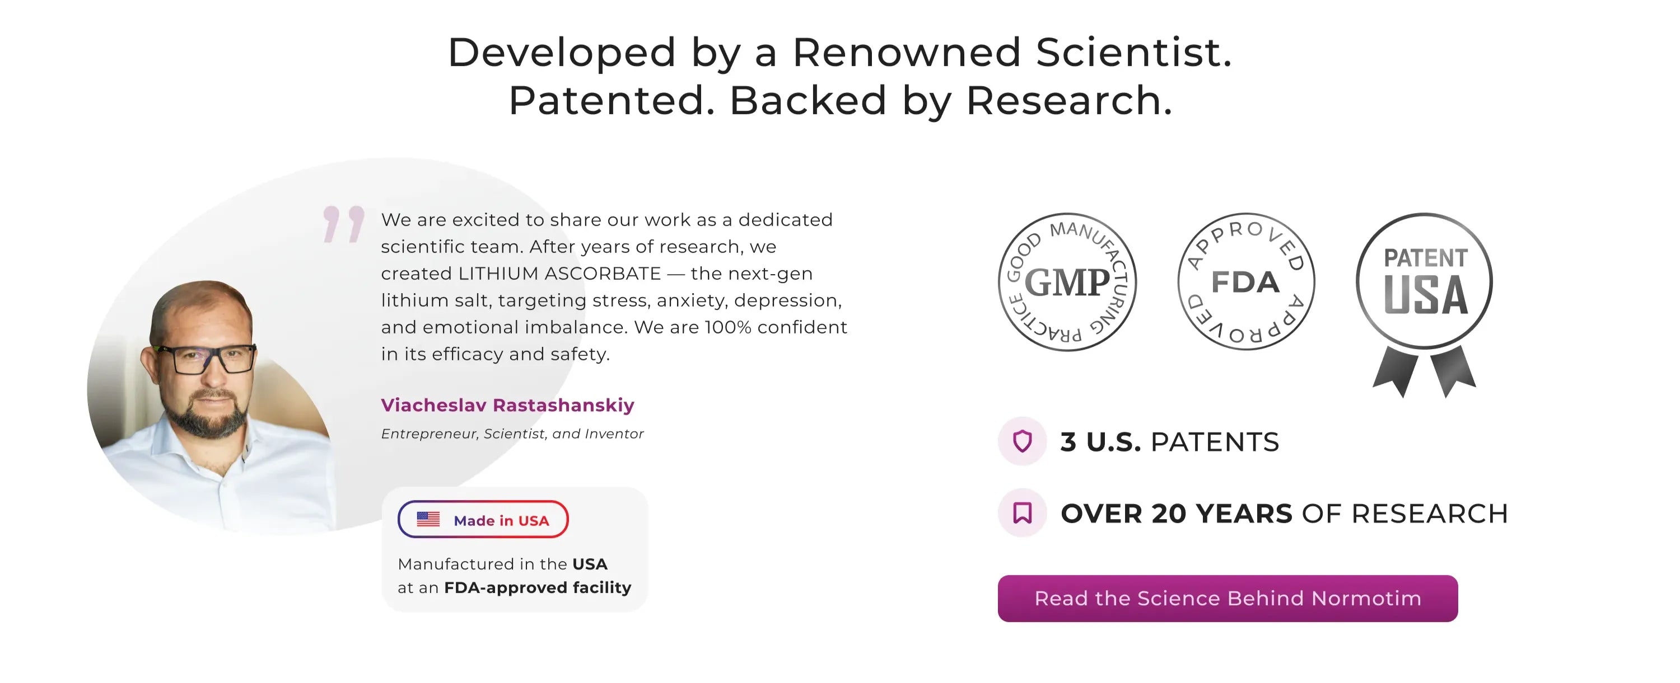Open Read the Science Behind Normotim
The height and width of the screenshot is (683, 1680).
1228,599
